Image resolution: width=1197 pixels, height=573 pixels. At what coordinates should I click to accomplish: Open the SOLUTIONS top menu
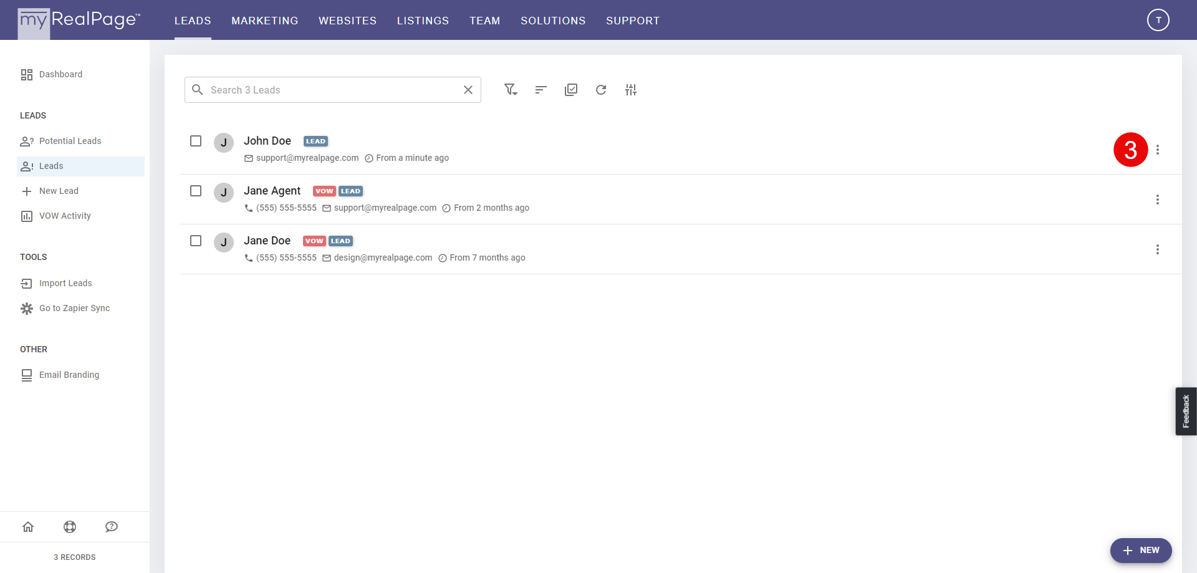click(x=554, y=21)
